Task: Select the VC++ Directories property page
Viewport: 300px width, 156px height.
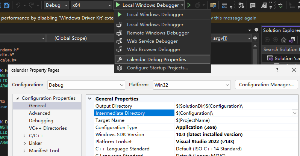Action: tap(47, 128)
